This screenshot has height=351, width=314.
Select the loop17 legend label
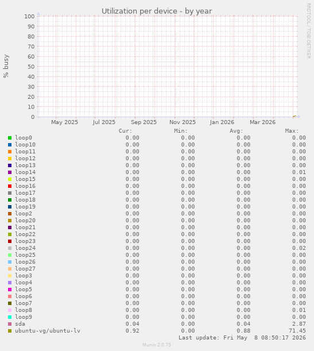25,193
